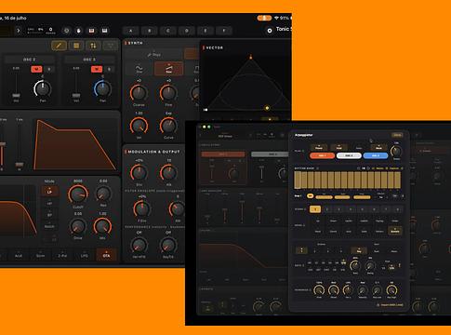
Task: Toggle the orange OSC 1 pill in Arpeggiator
Action: point(322,155)
